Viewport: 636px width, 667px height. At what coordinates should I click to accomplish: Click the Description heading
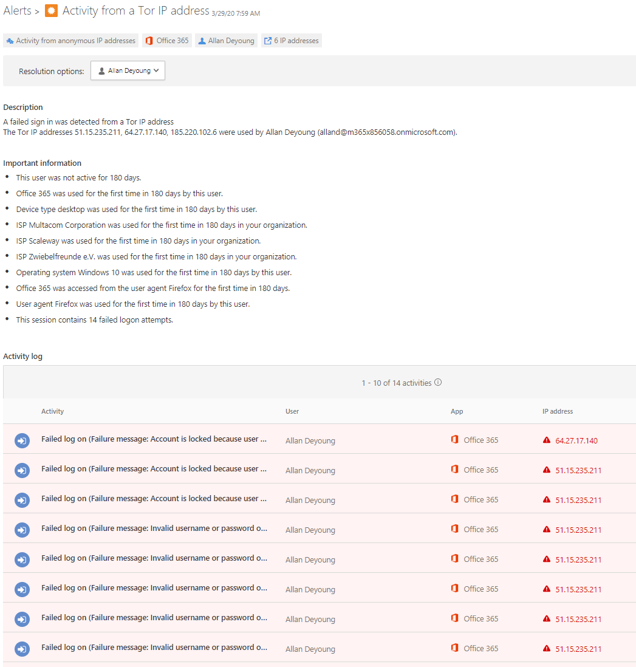[23, 107]
